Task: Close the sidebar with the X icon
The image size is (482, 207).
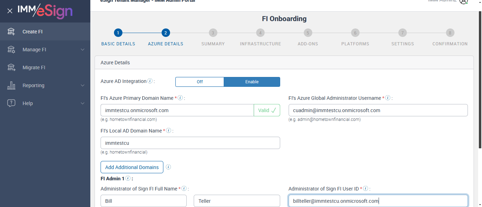Action: click(x=10, y=11)
